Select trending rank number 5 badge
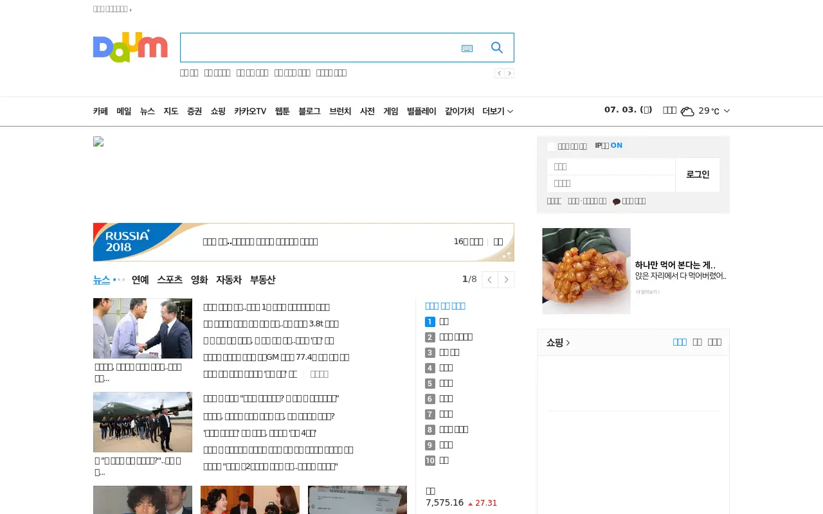Image resolution: width=823 pixels, height=514 pixels. click(x=430, y=384)
